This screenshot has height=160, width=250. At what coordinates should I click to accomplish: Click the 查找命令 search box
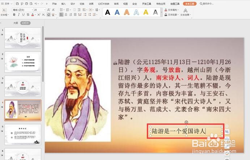click(207, 4)
